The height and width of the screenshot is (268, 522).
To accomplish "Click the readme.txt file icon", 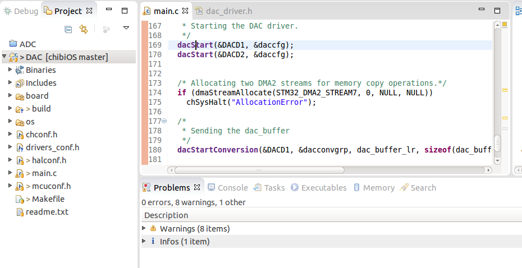I will tap(20, 212).
